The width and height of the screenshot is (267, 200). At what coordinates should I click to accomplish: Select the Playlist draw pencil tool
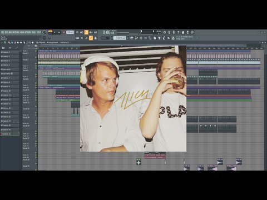coord(9,42)
